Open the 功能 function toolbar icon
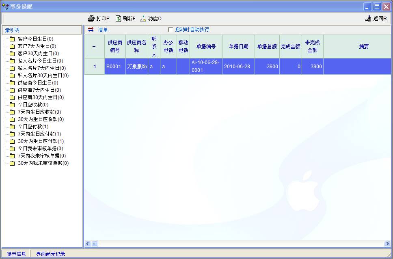This screenshot has height=259, width=393. 143,19
